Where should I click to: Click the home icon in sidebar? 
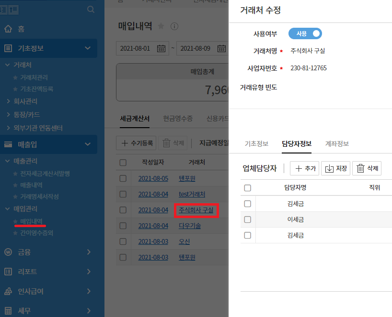click(8, 29)
